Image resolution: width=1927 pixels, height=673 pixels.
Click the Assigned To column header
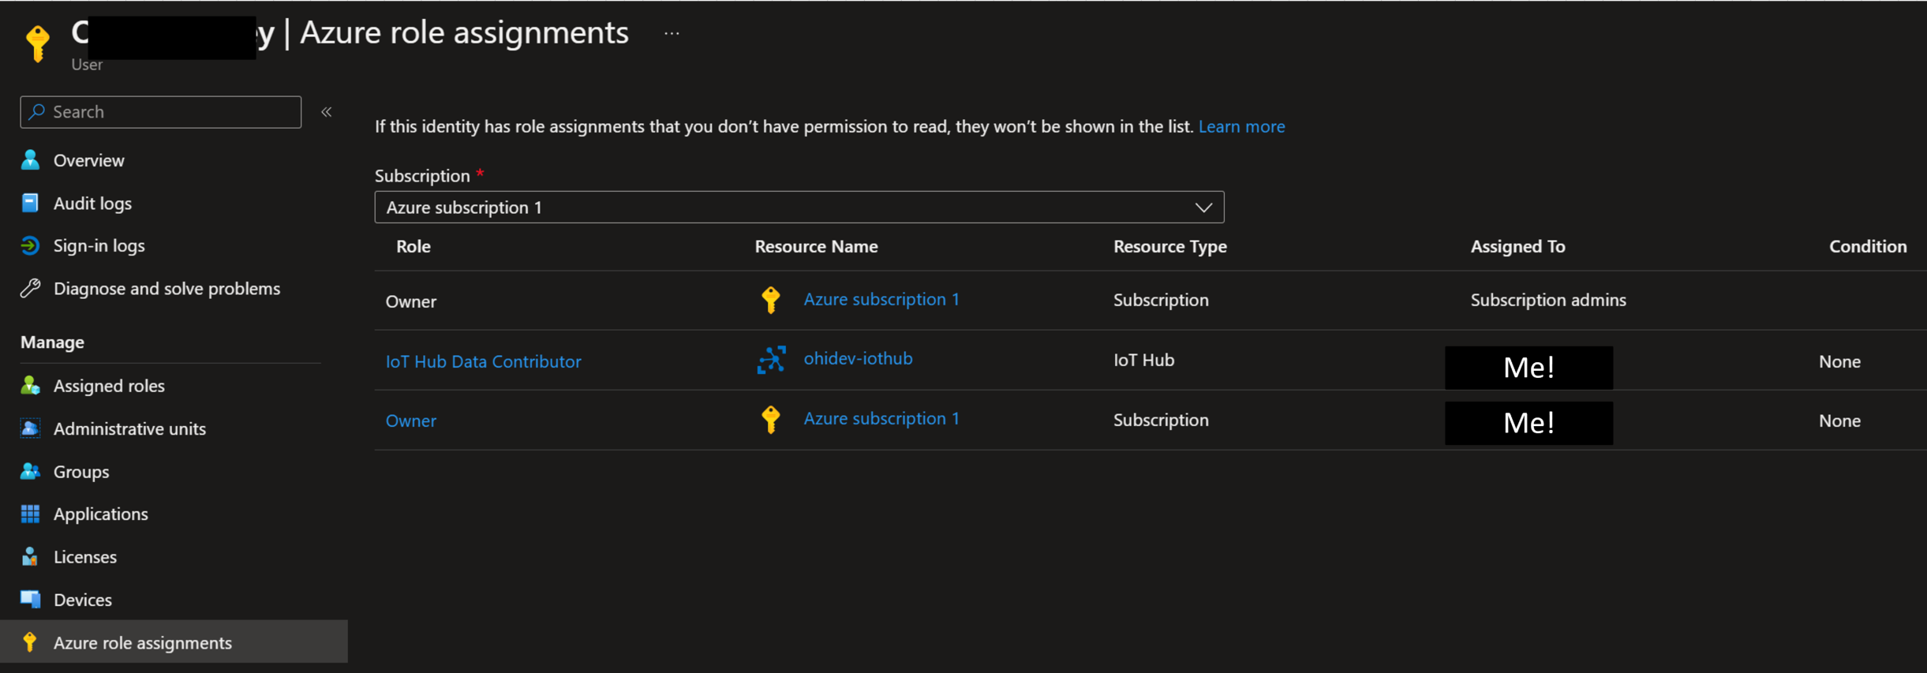coord(1517,246)
